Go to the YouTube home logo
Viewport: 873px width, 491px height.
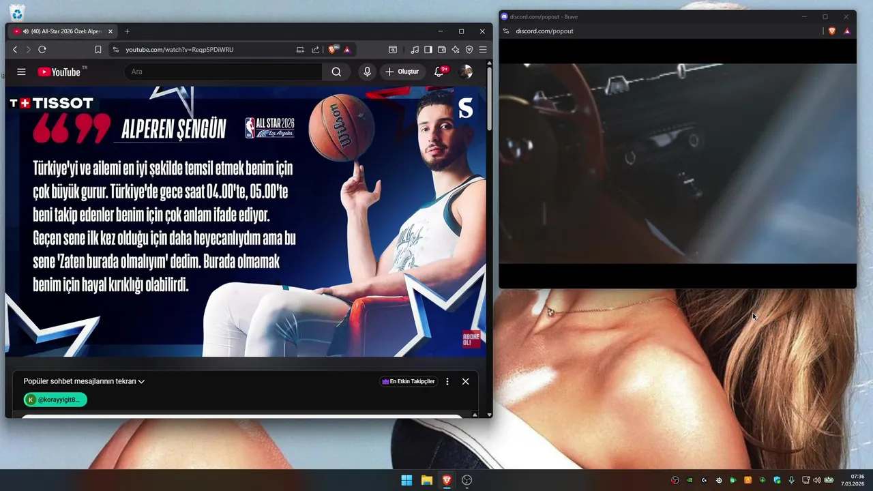pos(59,72)
